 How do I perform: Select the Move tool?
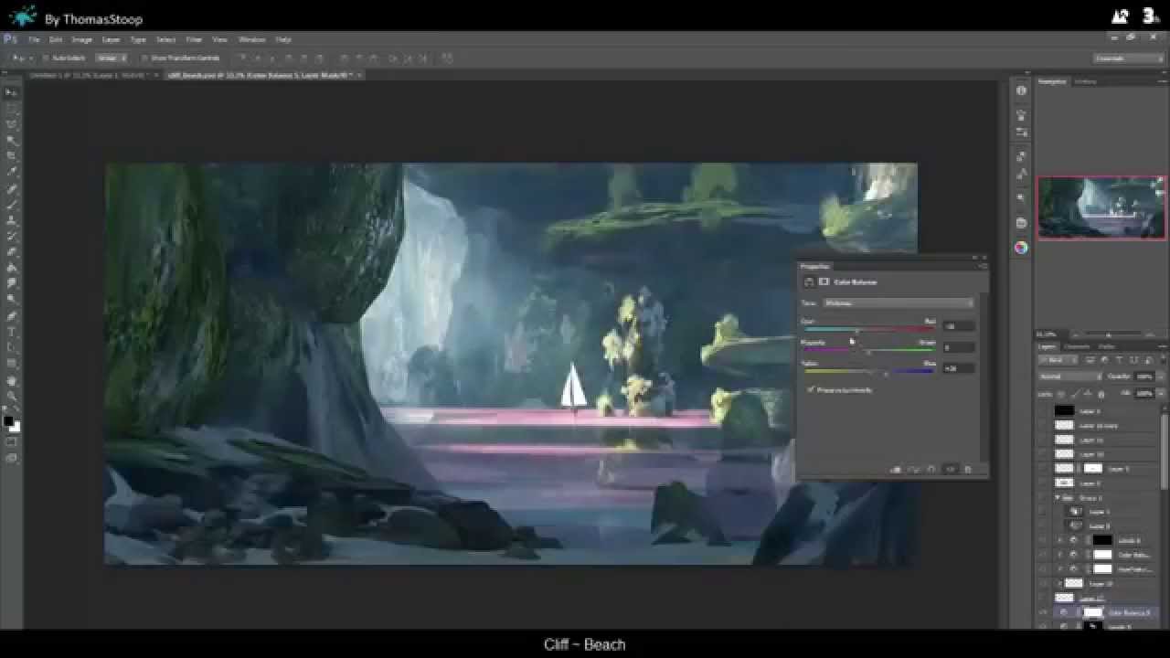(11, 92)
